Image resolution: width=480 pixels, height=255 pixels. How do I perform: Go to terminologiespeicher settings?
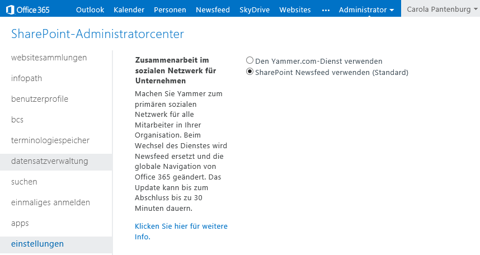tap(50, 140)
